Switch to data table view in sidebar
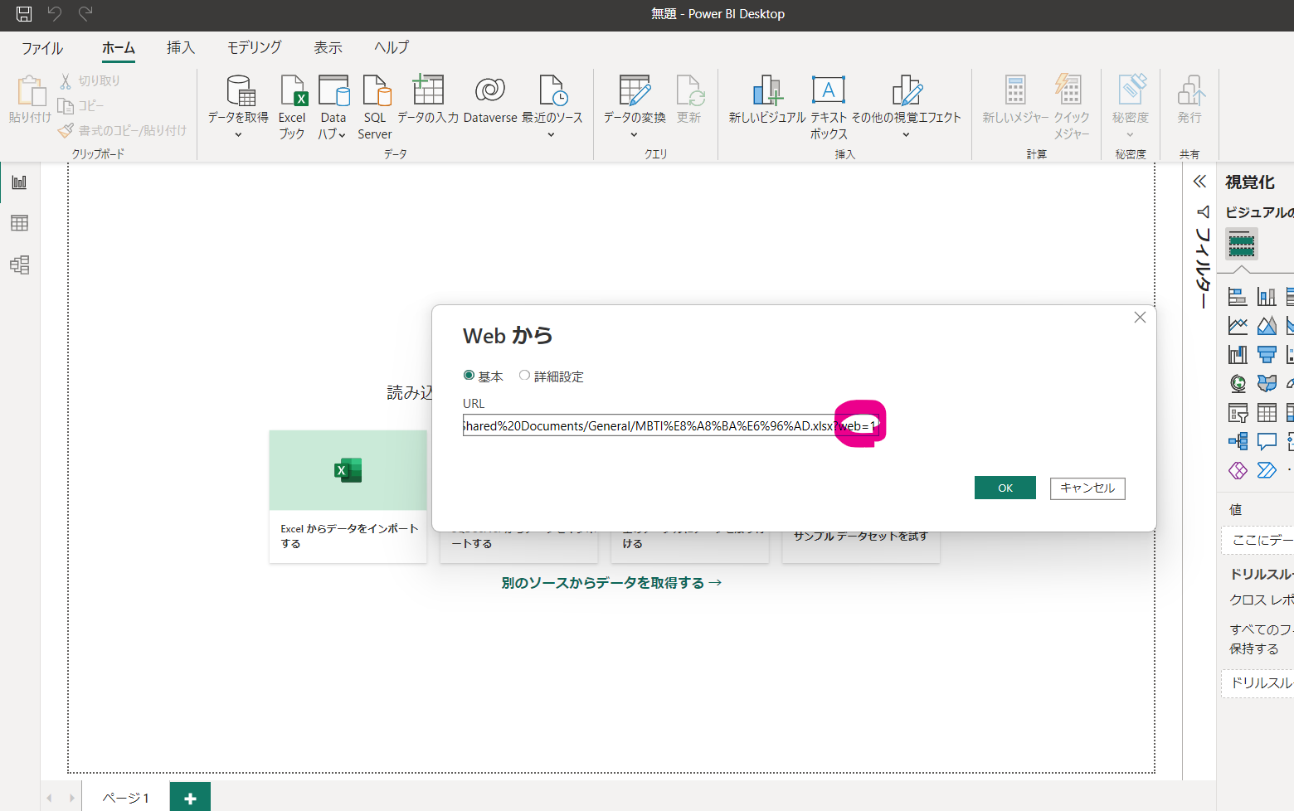1294x811 pixels. tap(19, 223)
